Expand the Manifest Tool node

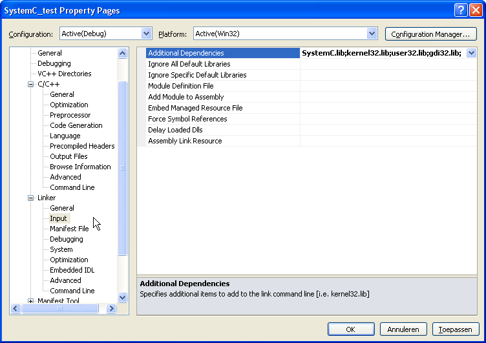[30, 301]
